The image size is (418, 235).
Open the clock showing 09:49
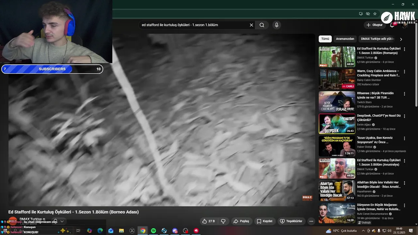pos(399,230)
